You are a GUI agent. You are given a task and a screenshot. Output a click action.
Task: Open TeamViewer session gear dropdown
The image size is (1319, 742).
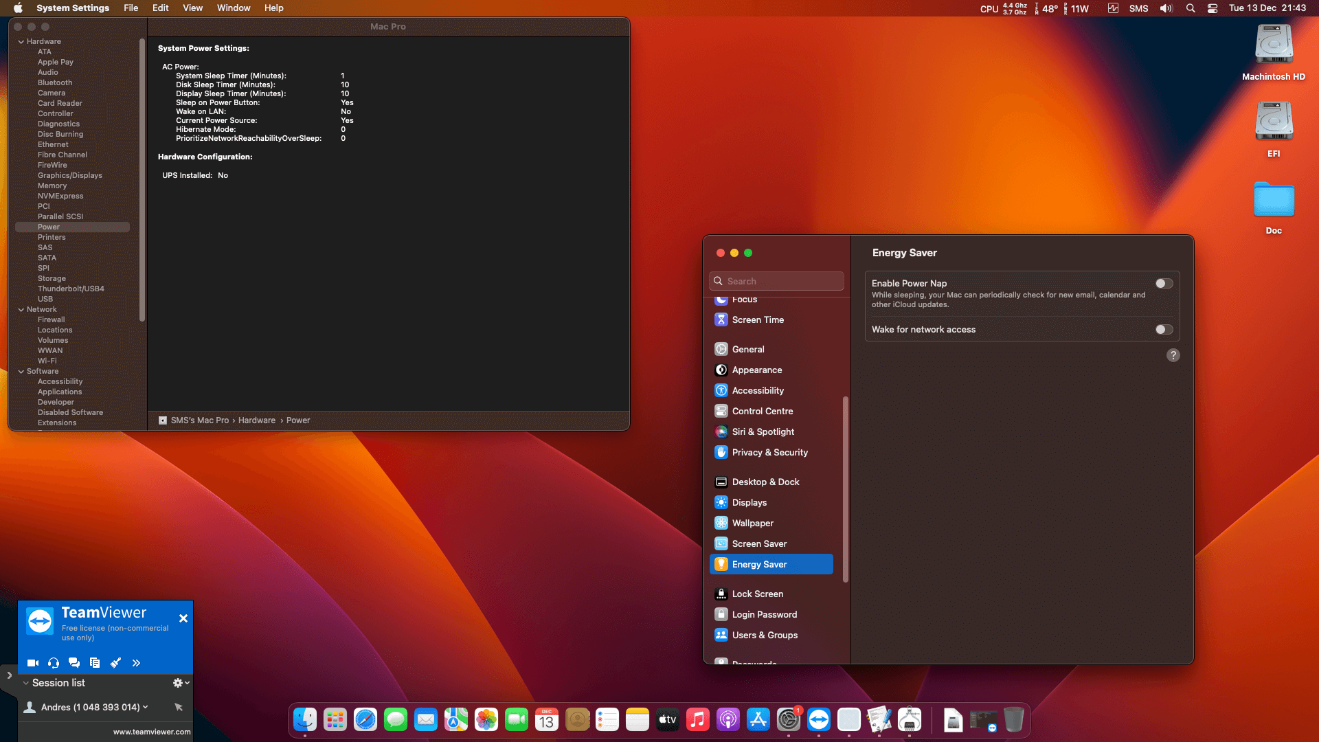point(181,683)
